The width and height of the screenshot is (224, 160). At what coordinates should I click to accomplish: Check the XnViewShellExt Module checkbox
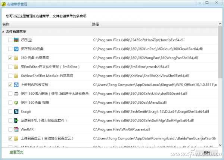click(10, 76)
